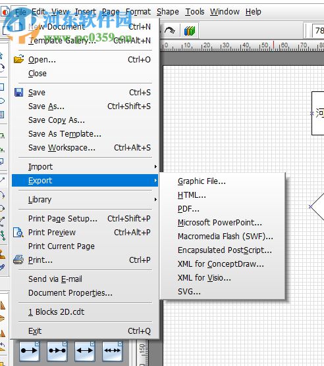Screen dimensions: 324x366
Task: Open the Tools menu
Action: pos(195,11)
